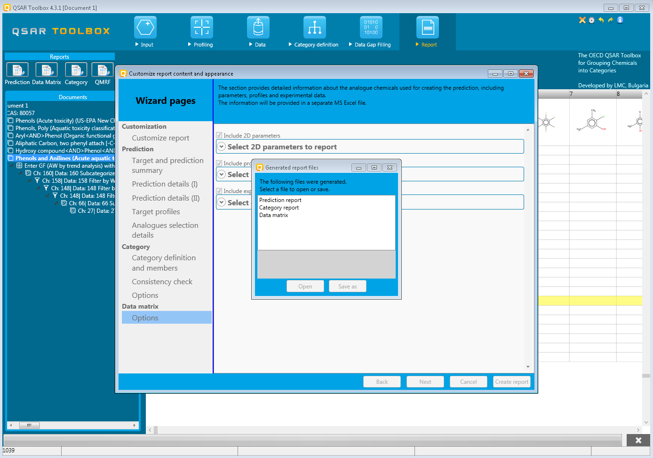Viewport: 653px width, 458px height.
Task: Open the Data stage icon
Action: (258, 28)
